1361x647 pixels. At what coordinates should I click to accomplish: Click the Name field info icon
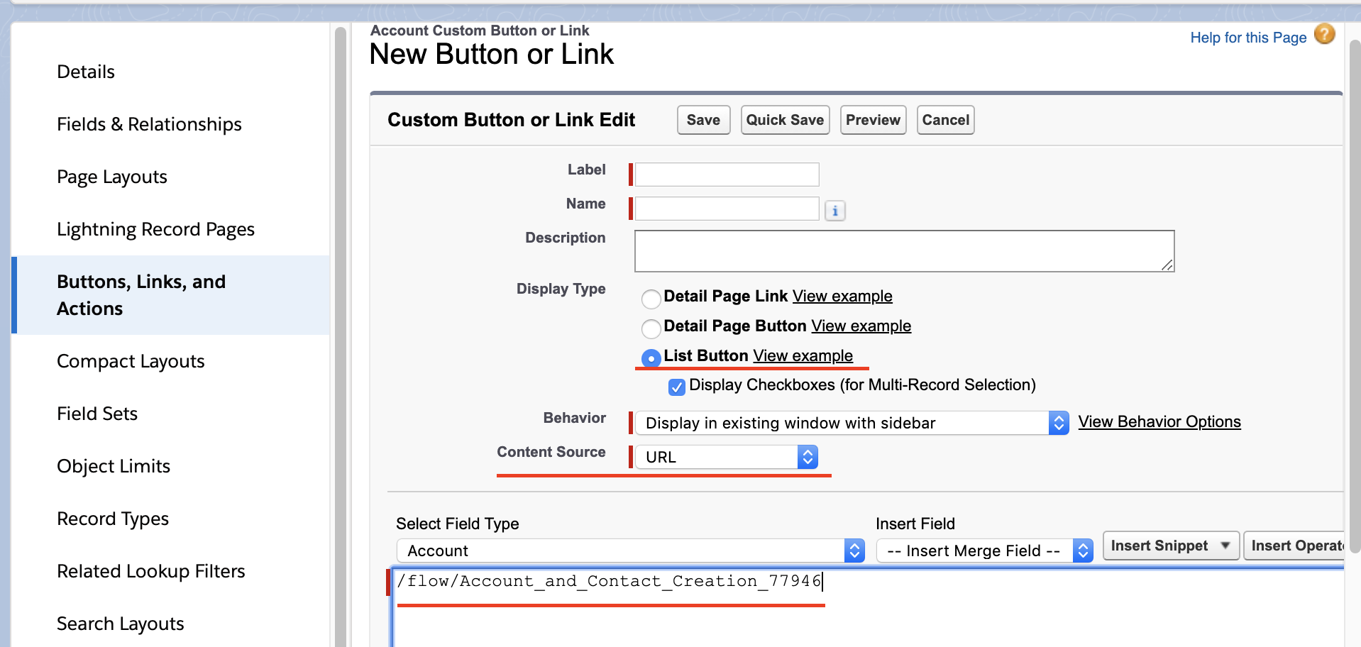(835, 211)
